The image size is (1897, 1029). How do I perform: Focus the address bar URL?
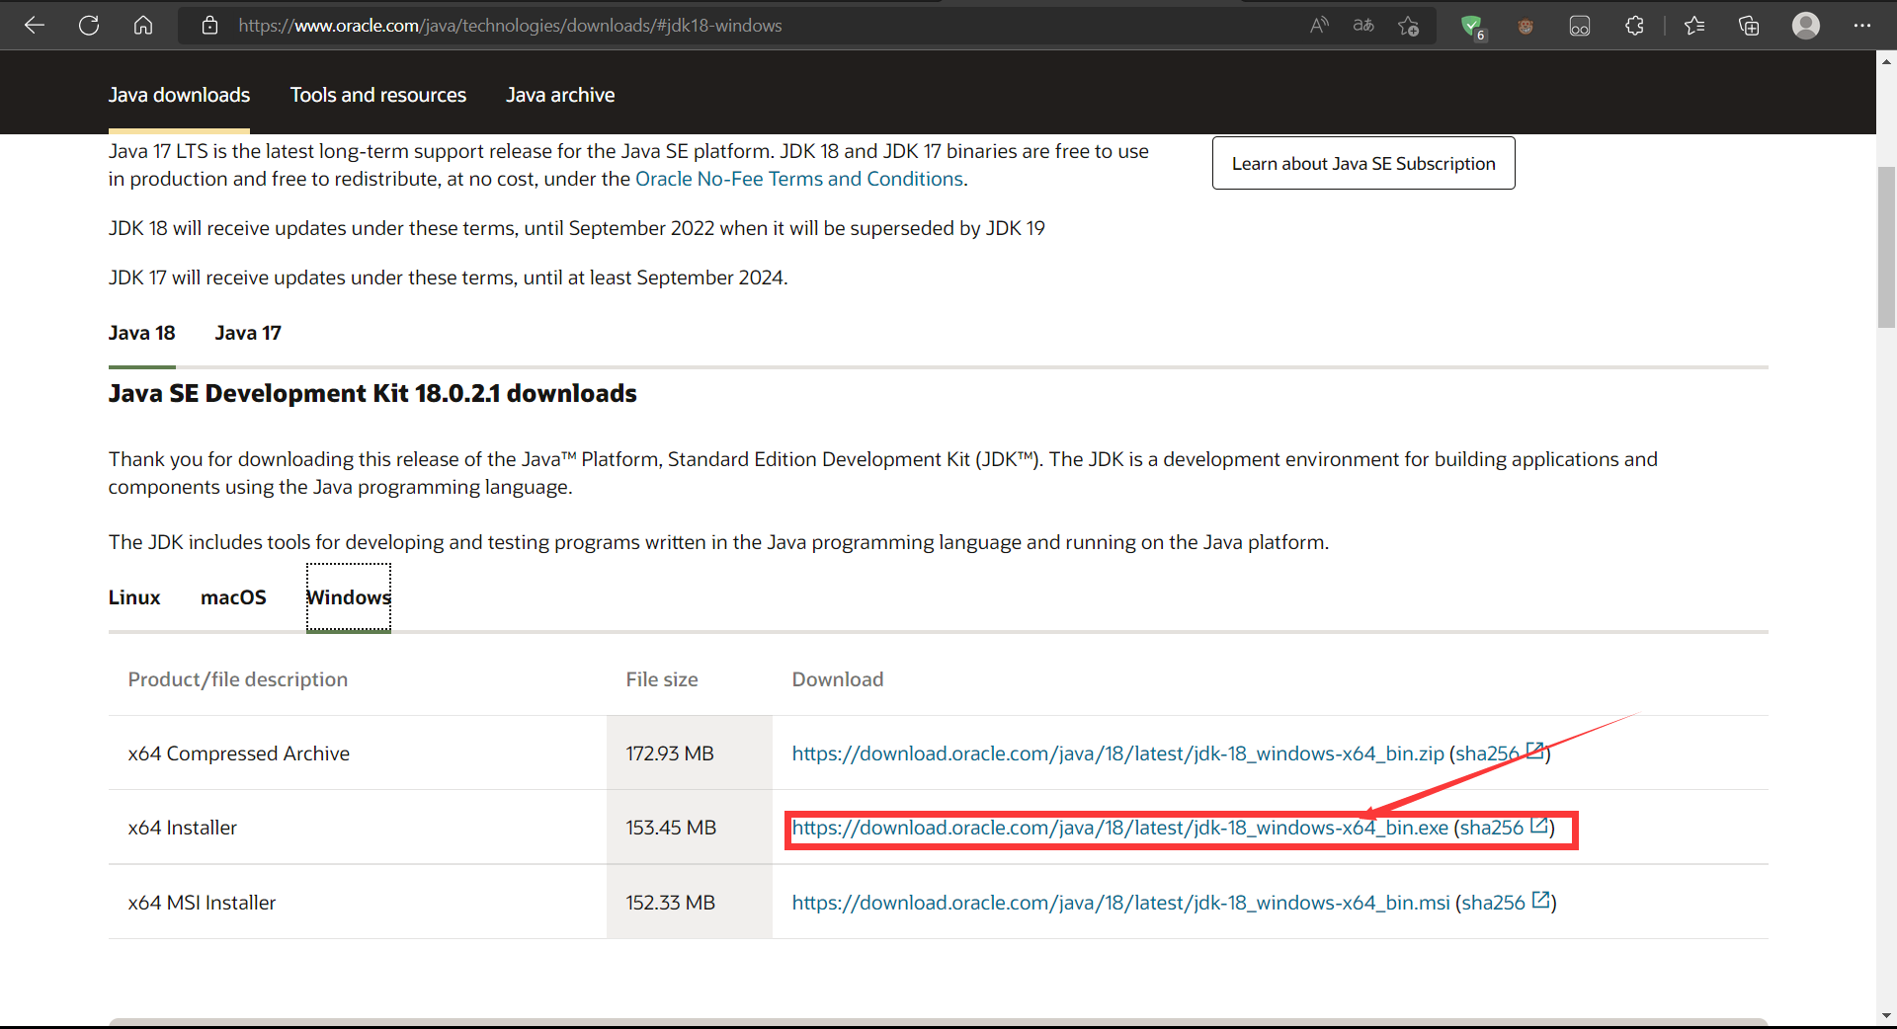pos(510,26)
